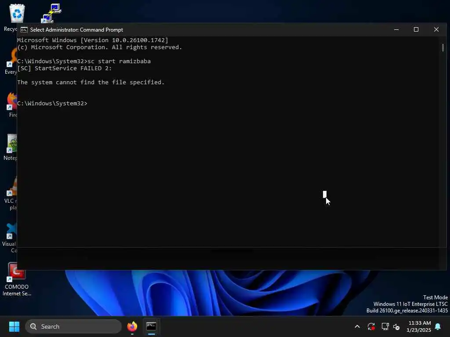Screen dimensions: 450x337
Task: Click the Command Prompt vertical scrollbar thumb
Action: pyautogui.click(x=443, y=47)
